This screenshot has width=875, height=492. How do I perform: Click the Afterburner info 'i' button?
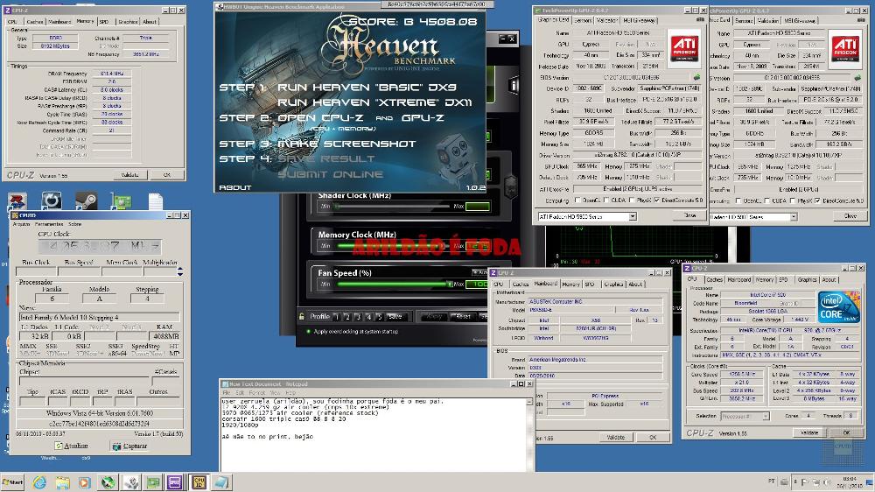514,85
